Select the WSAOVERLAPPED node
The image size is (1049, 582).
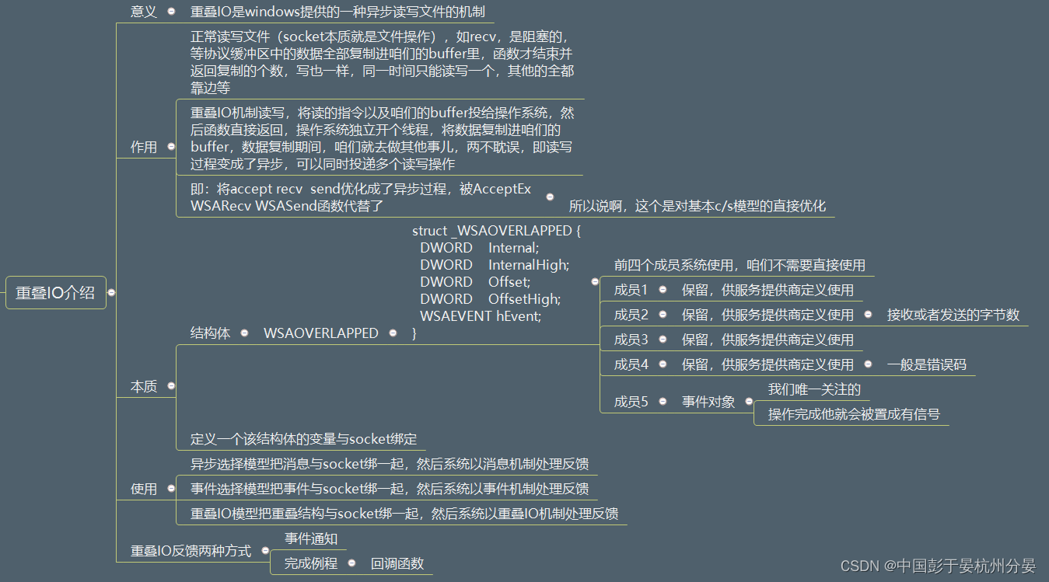pos(321,333)
